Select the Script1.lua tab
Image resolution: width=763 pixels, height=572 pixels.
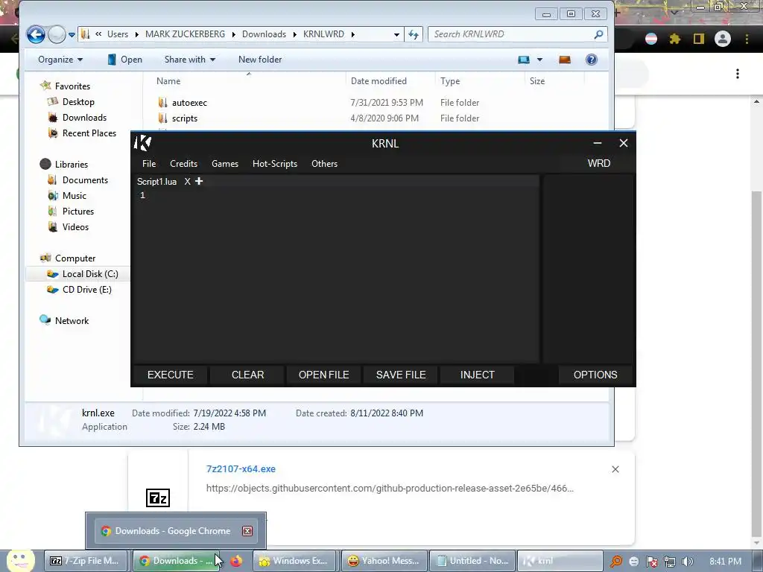tap(156, 182)
